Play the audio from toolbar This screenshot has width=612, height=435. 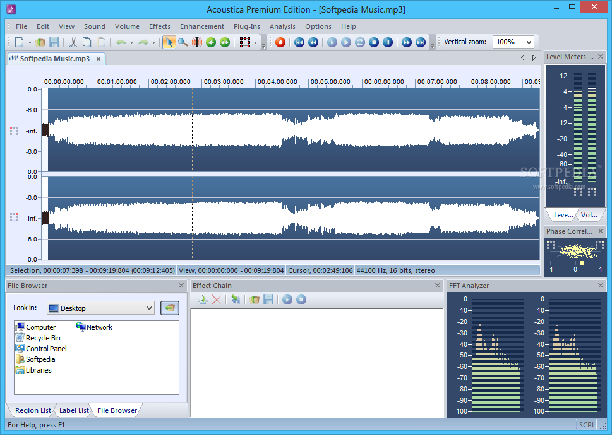click(x=332, y=42)
